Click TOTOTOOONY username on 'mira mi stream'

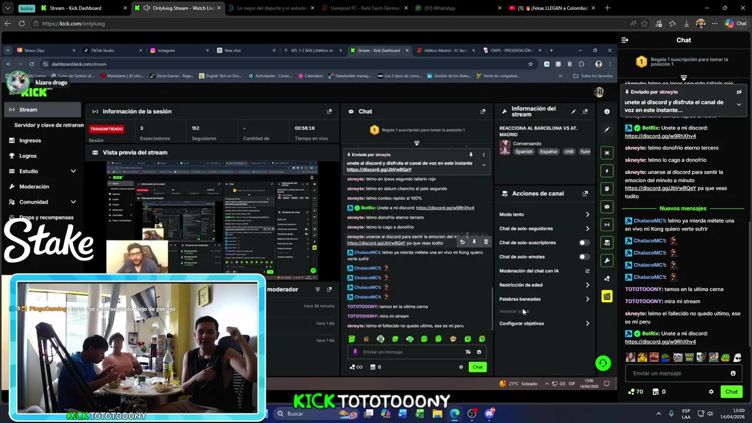[x=643, y=301]
